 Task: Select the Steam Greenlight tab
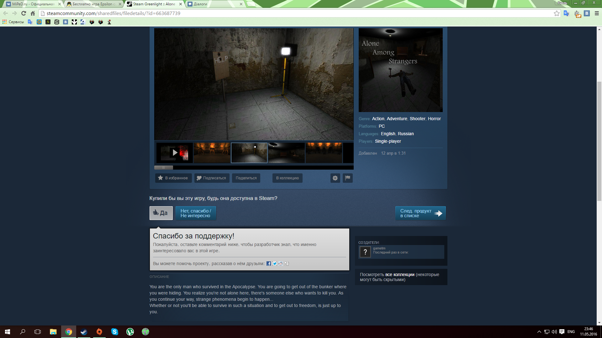(x=154, y=4)
